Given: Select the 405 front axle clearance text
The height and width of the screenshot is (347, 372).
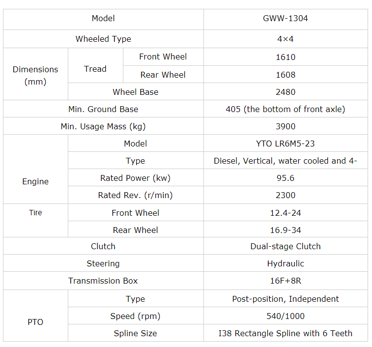Looking at the screenshot, I should [x=285, y=109].
